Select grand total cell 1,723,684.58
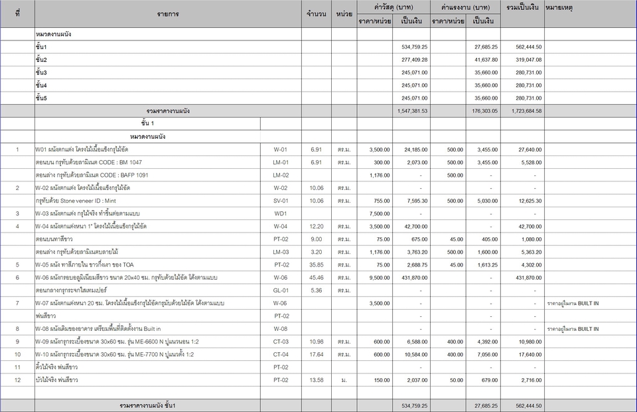Image resolution: width=637 pixels, height=412 pixels. pos(522,111)
